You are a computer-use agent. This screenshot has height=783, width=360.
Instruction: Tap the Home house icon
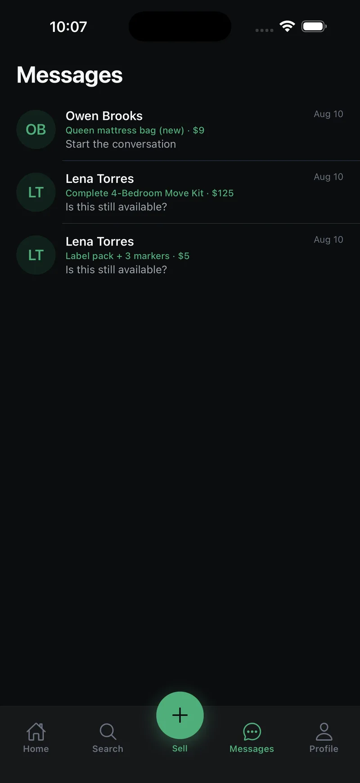click(x=36, y=732)
